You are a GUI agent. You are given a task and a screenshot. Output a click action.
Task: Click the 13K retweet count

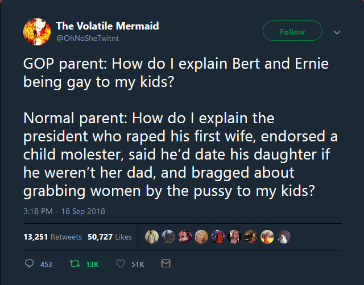coord(92,265)
